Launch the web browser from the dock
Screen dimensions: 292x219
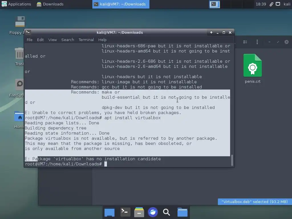(x=153, y=212)
